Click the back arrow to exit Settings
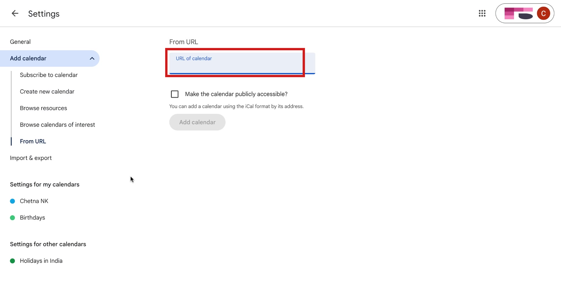561x292 pixels. (x=15, y=13)
